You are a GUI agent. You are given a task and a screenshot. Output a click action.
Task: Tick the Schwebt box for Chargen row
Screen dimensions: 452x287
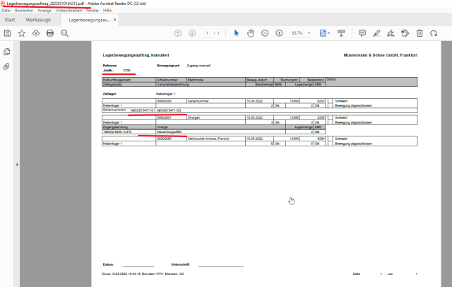[x=330, y=118]
